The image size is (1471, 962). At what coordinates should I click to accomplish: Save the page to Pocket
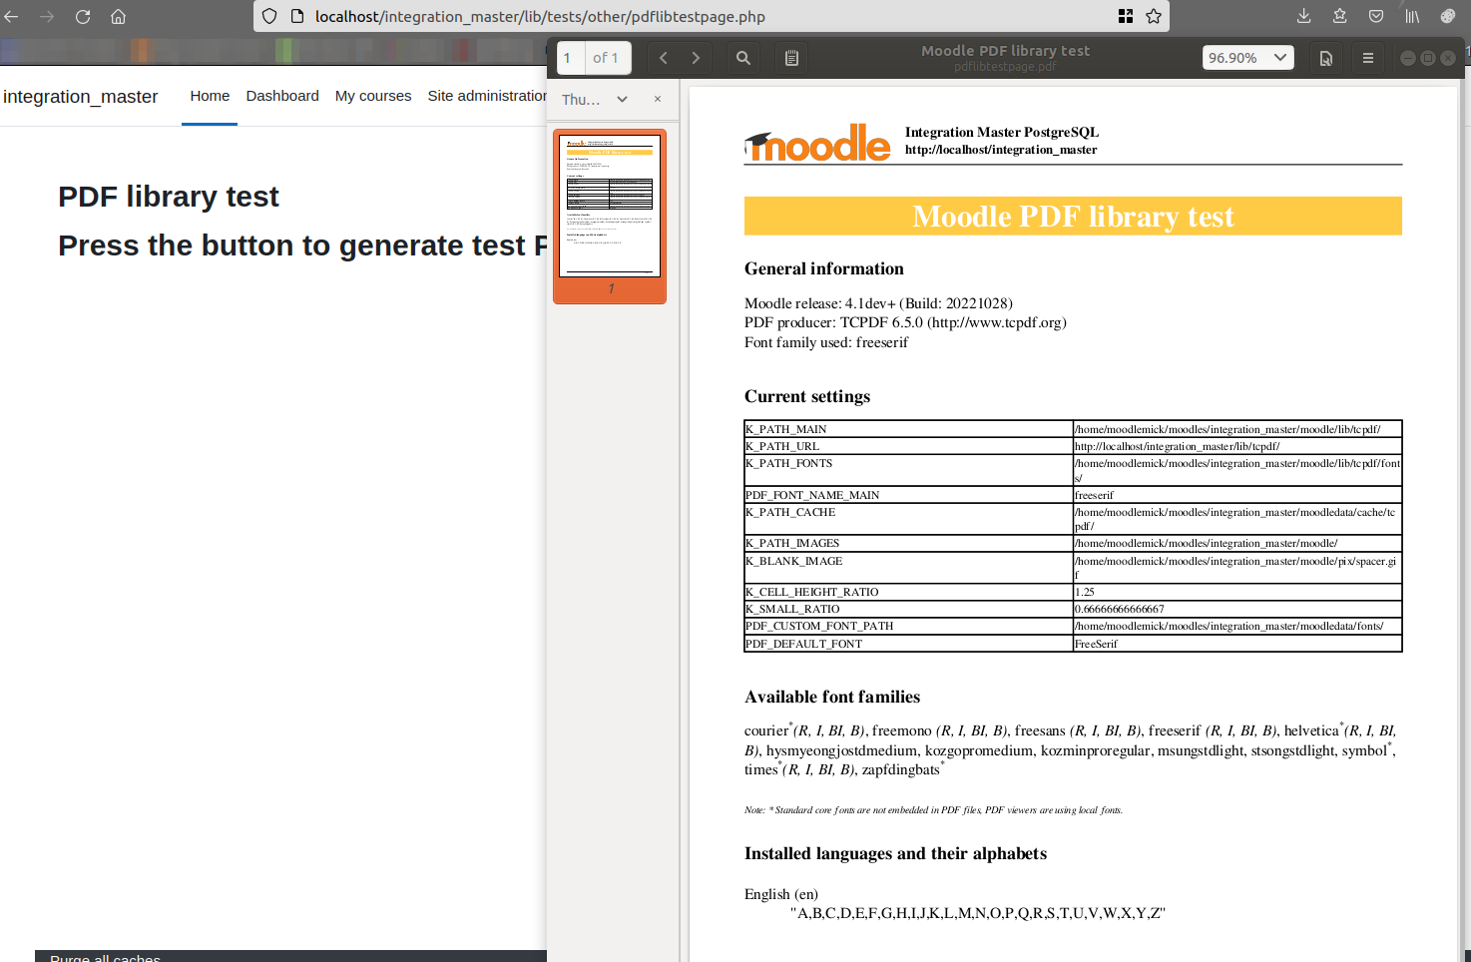(x=1376, y=16)
